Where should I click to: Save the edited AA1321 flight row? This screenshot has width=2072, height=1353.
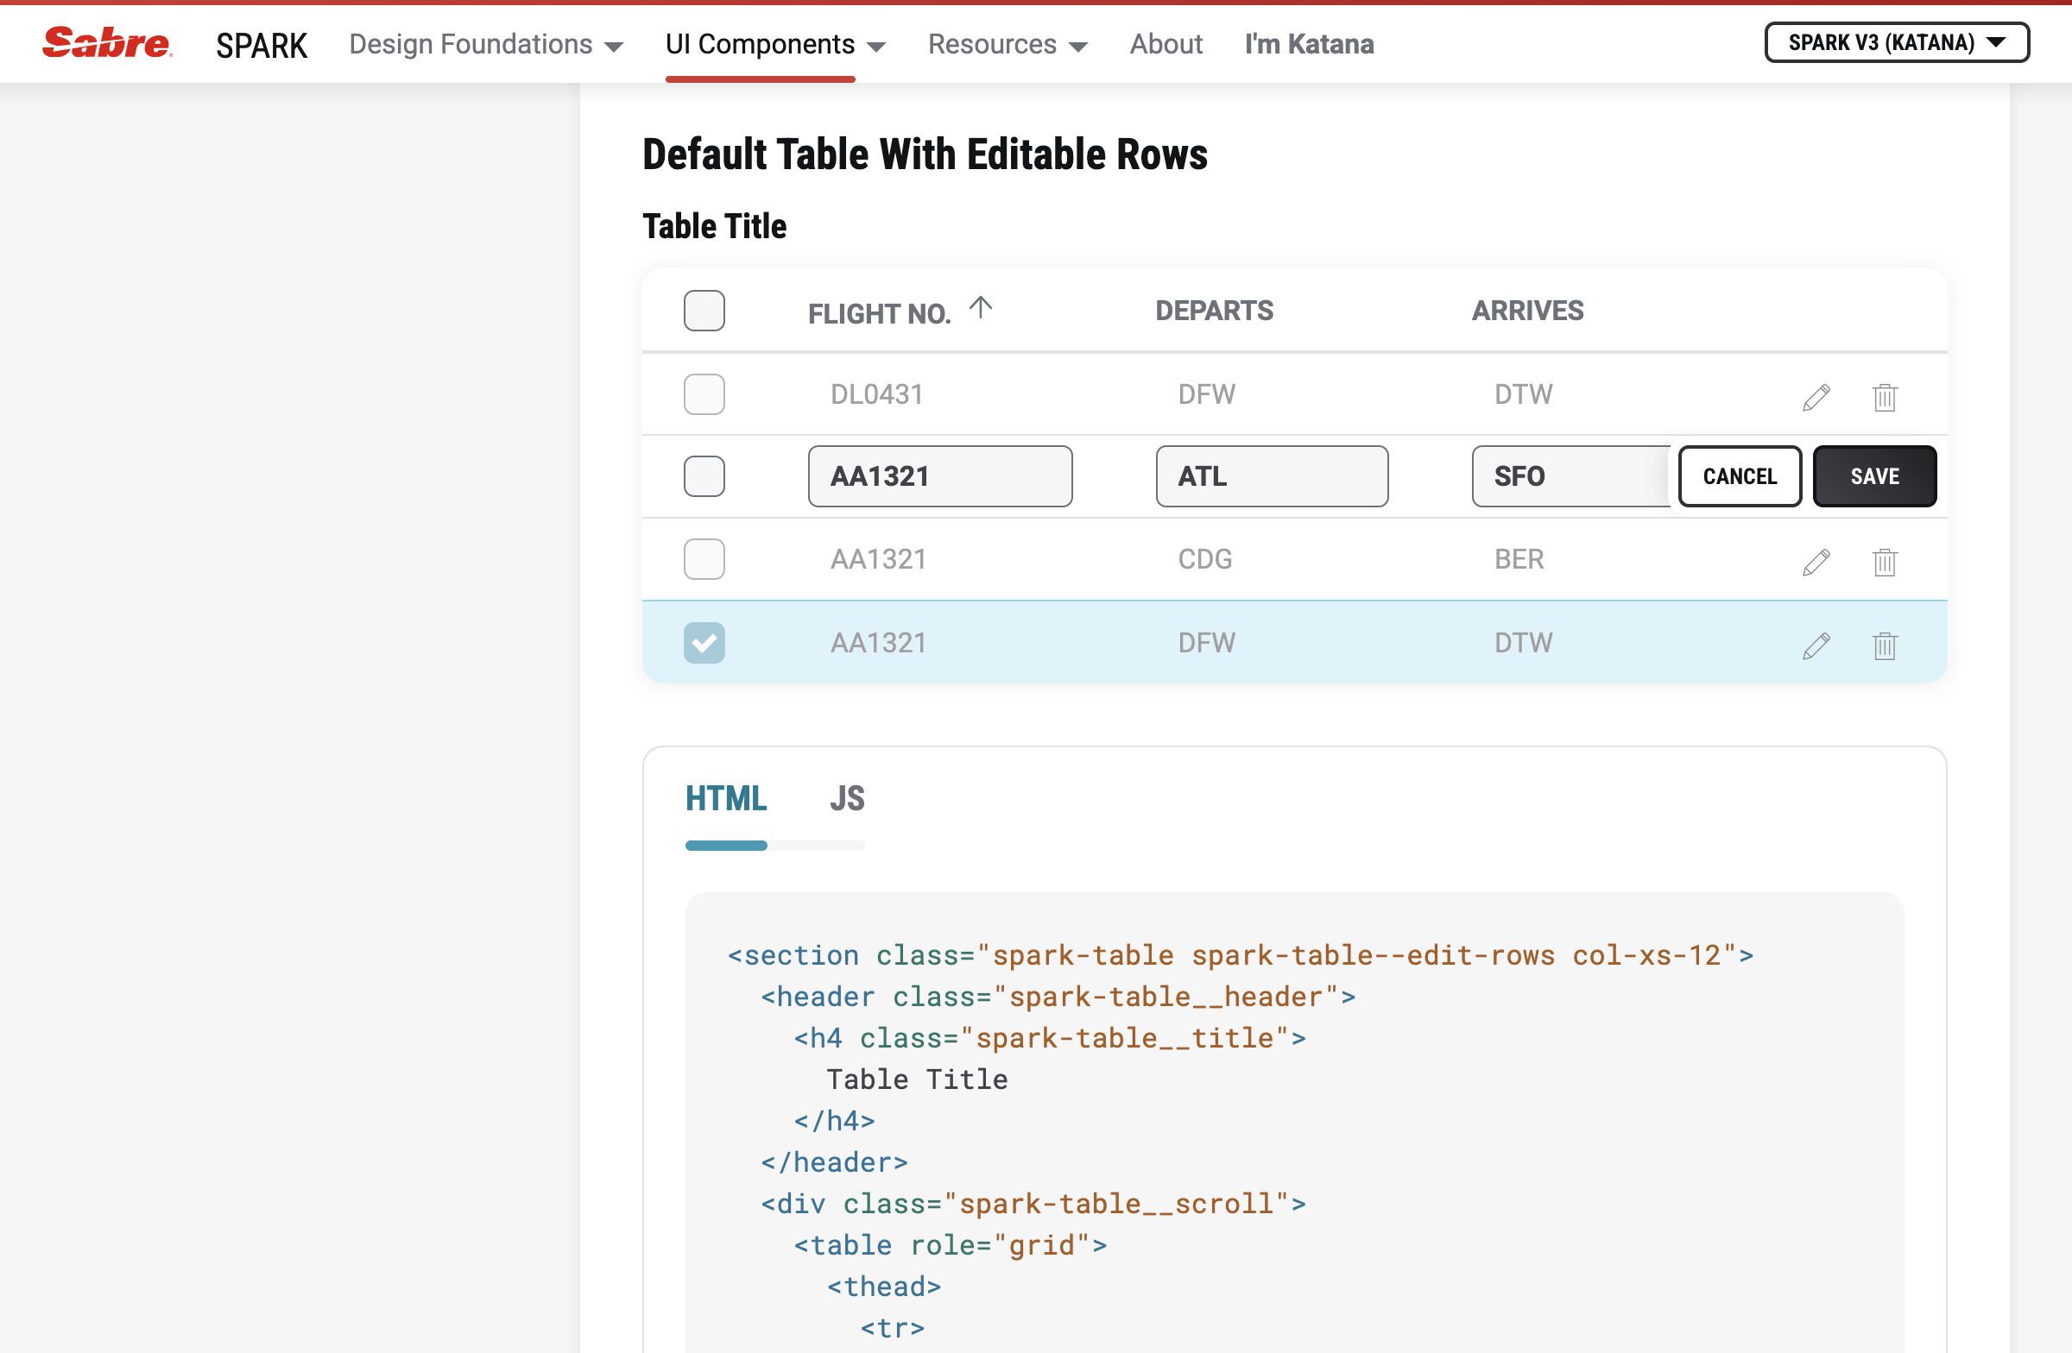coord(1873,476)
